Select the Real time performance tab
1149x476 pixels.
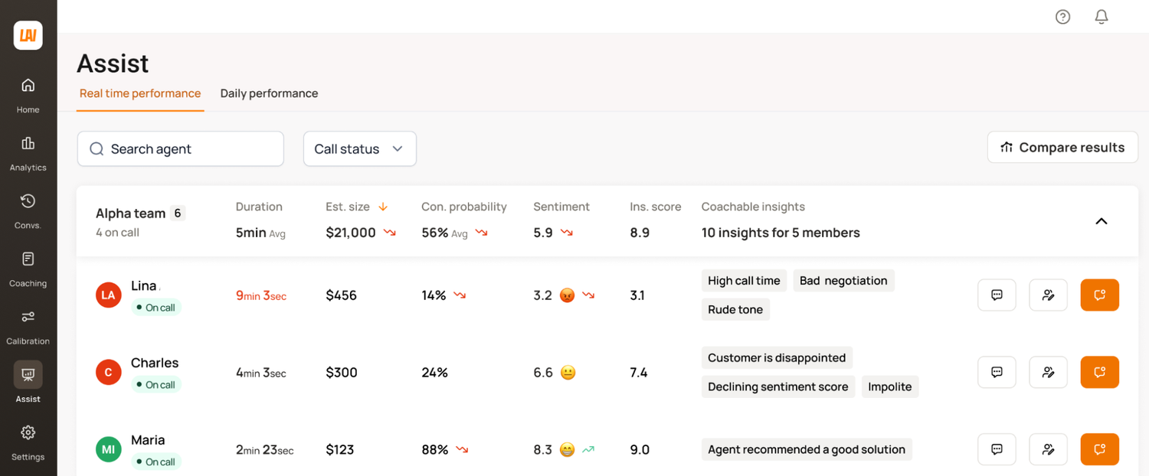pyautogui.click(x=140, y=93)
